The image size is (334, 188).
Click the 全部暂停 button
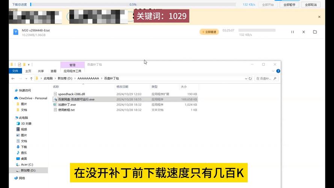pyautogui.click(x=289, y=5)
